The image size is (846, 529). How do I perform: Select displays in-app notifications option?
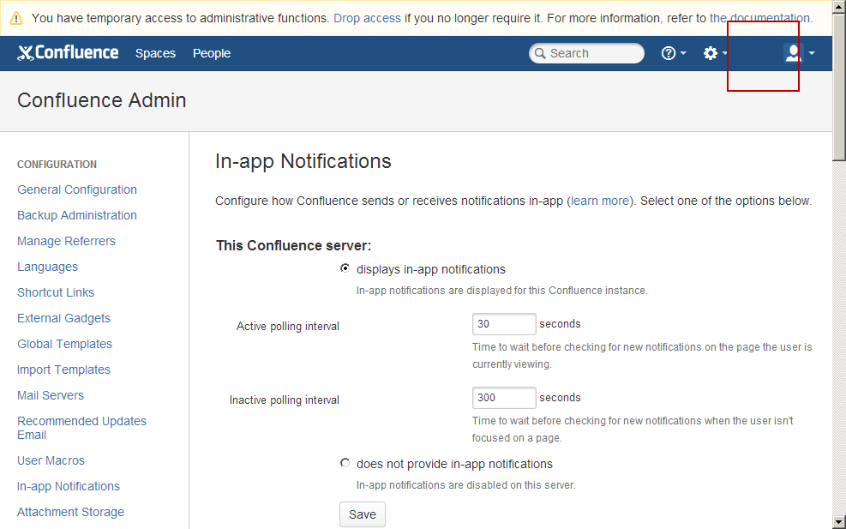[x=345, y=268]
